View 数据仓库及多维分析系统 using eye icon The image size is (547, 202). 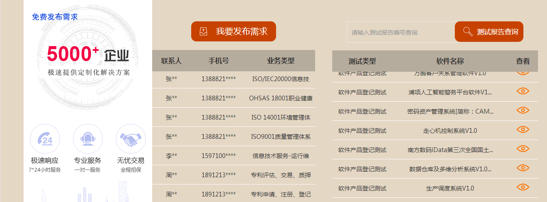[x=523, y=168]
